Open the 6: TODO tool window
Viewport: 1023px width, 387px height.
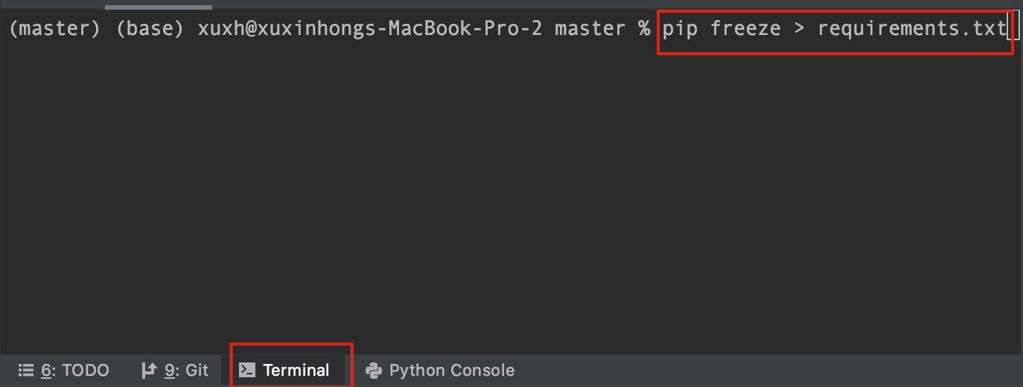[63, 370]
